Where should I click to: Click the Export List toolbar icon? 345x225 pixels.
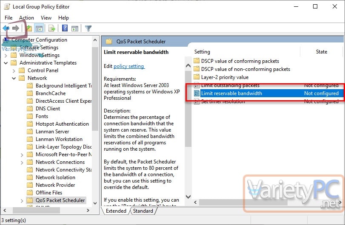coord(52,28)
